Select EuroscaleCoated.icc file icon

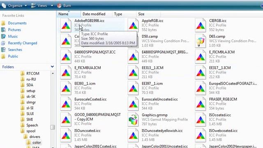(66, 104)
